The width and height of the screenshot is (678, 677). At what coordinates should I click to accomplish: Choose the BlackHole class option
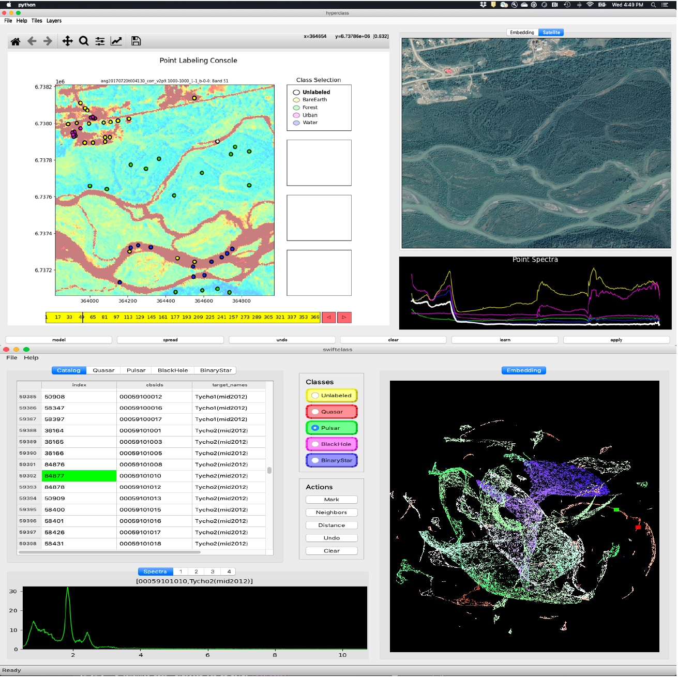click(x=332, y=444)
